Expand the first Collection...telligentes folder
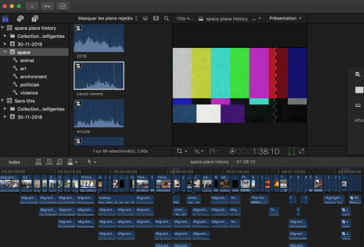 point(5,36)
